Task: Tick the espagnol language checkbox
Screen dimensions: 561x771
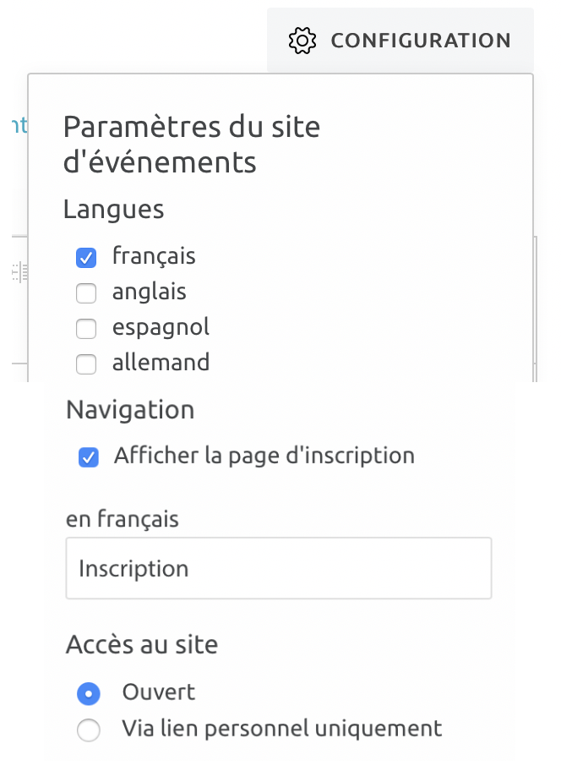Action: 86,329
